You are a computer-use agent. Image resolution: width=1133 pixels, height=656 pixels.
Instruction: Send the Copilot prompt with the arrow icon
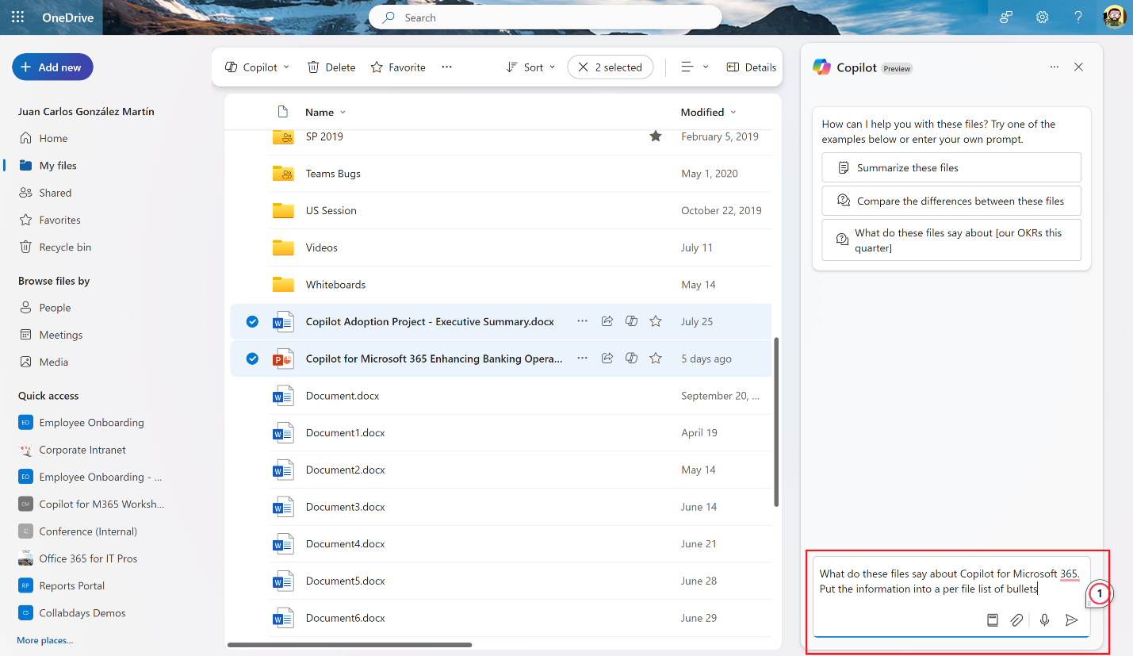pos(1072,620)
